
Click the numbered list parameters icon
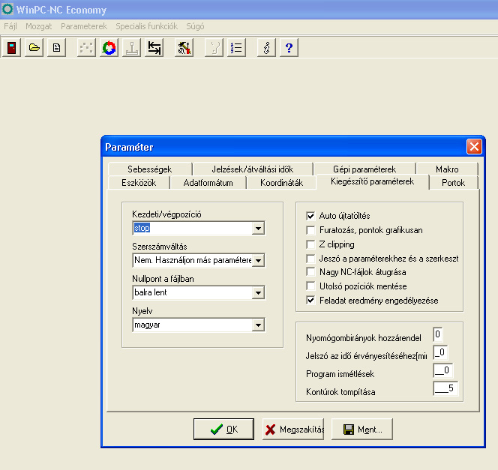coord(236,48)
